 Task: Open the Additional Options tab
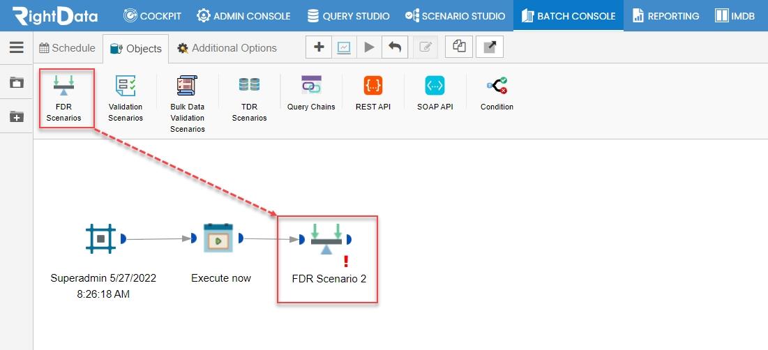point(227,48)
